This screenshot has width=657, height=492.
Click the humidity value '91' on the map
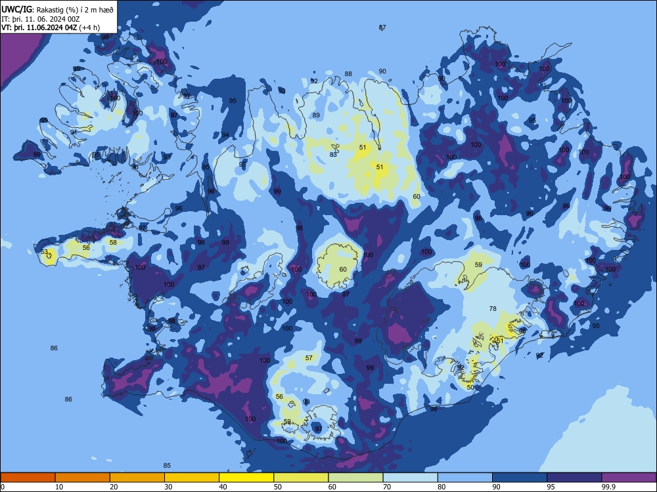74,133
